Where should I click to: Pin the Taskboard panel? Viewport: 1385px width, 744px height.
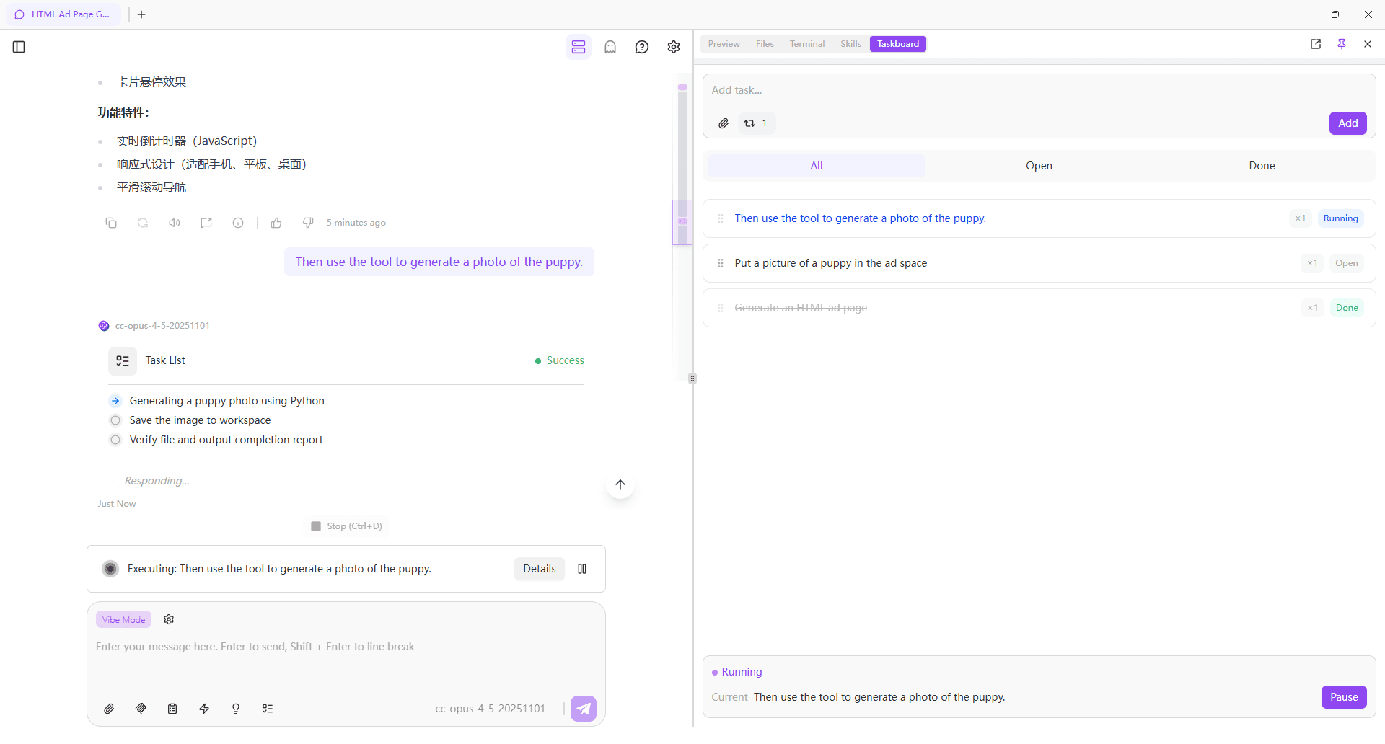[x=1342, y=44]
